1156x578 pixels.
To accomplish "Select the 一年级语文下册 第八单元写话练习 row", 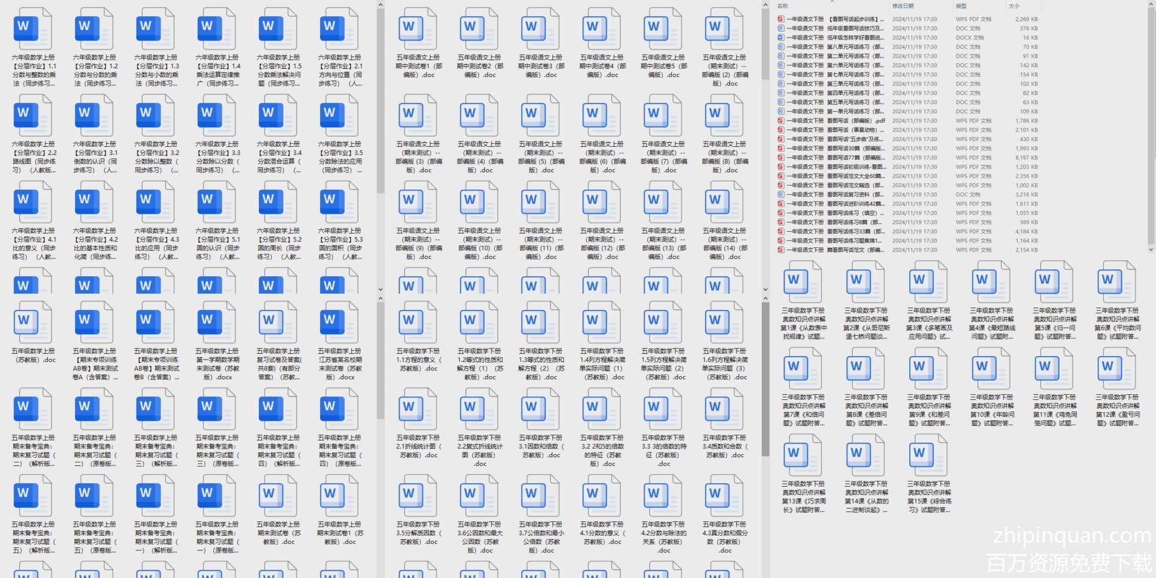I will 908,47.
